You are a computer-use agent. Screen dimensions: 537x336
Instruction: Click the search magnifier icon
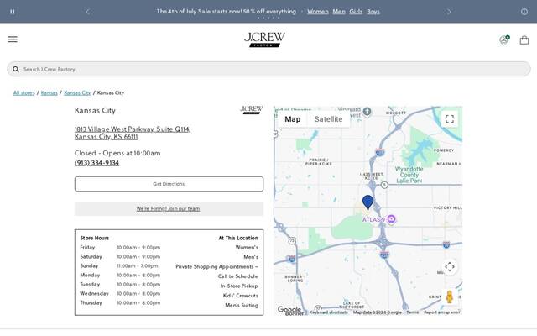point(16,69)
